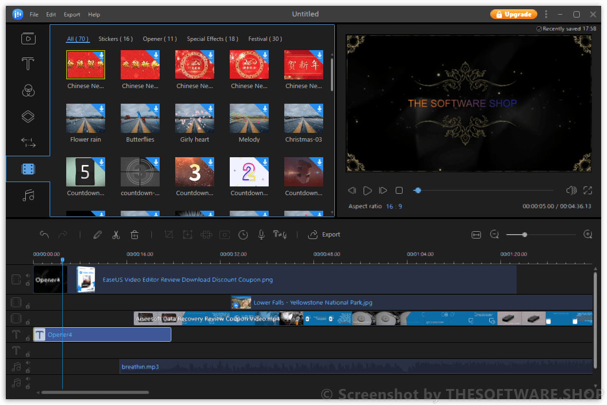Click the orange Upgrade button
The image size is (607, 405).
coord(514,14)
